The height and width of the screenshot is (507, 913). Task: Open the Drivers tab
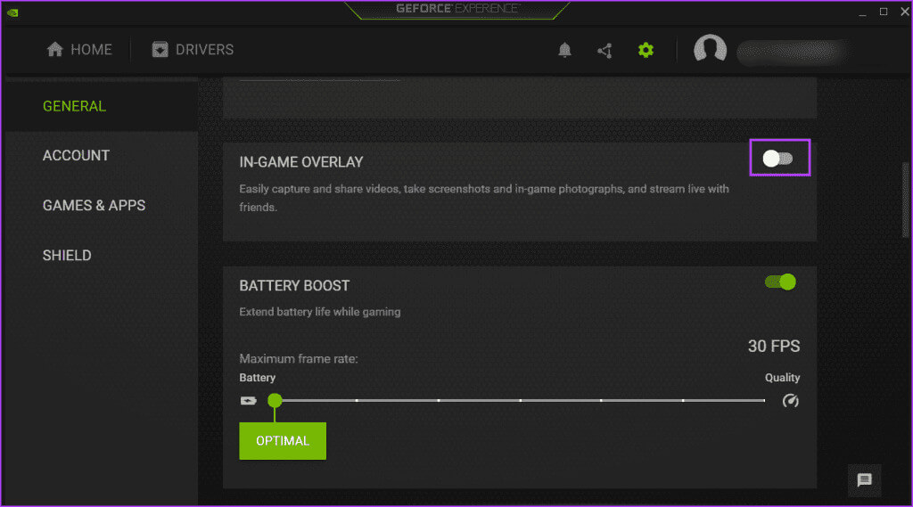193,50
